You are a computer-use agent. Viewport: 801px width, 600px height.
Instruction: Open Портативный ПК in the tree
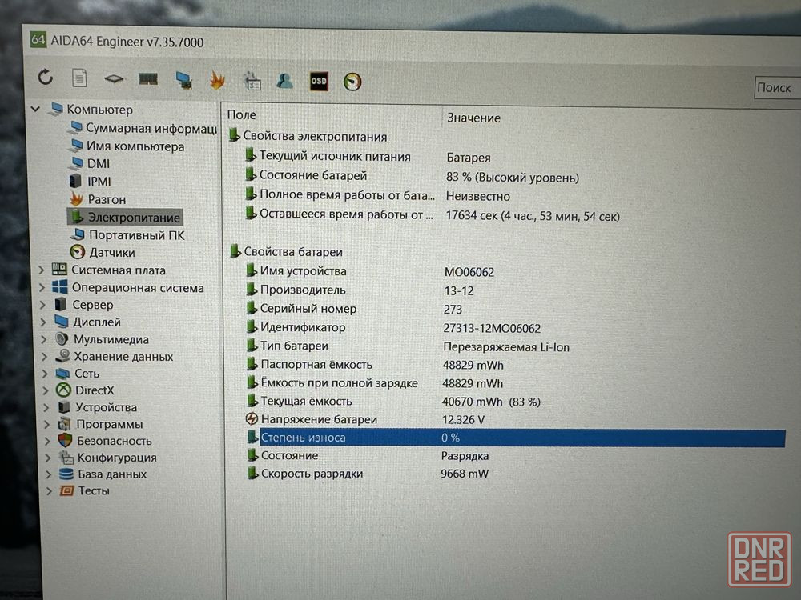point(127,234)
